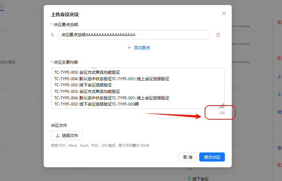282x181 pixels.
Task: Submit with the 提交决议 button
Action: [x=212, y=157]
